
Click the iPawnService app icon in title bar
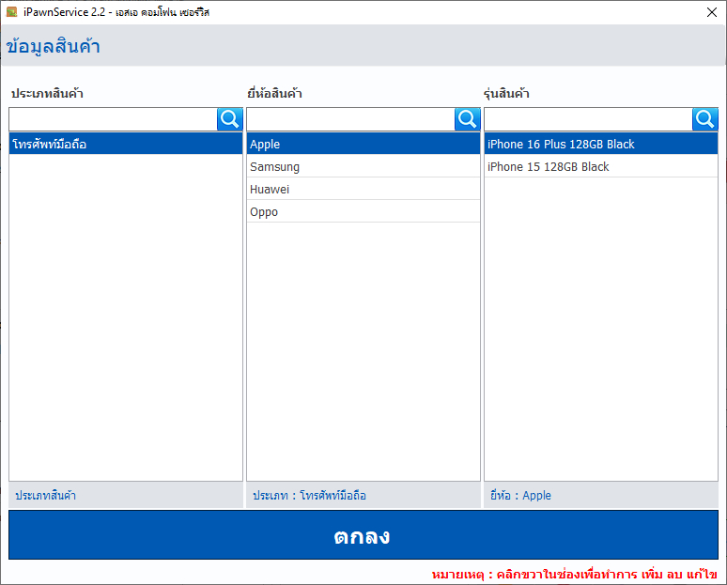tap(11, 12)
